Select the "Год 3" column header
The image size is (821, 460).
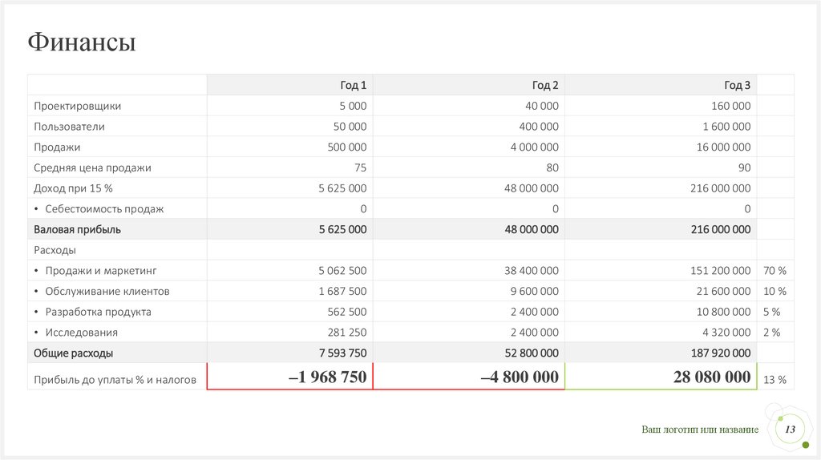tap(738, 85)
